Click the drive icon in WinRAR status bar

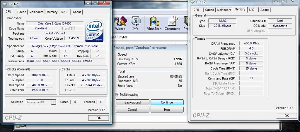pyautogui.click(x=18, y=126)
